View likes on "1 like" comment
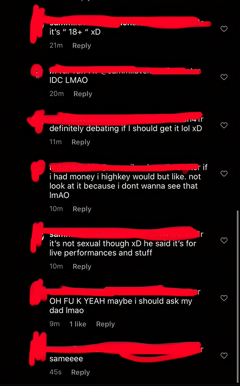 click(78, 324)
